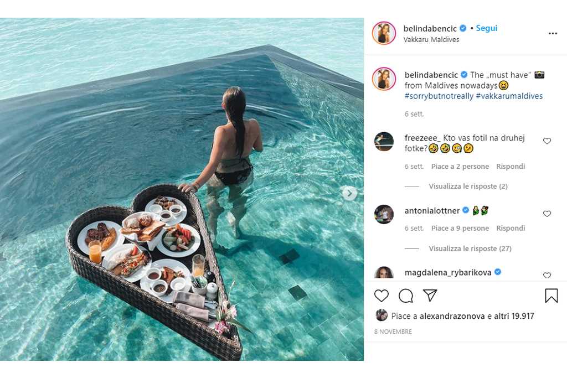This screenshot has width=567, height=378.
Task: Open the #sorrybutnotreally hashtag
Action: (439, 96)
